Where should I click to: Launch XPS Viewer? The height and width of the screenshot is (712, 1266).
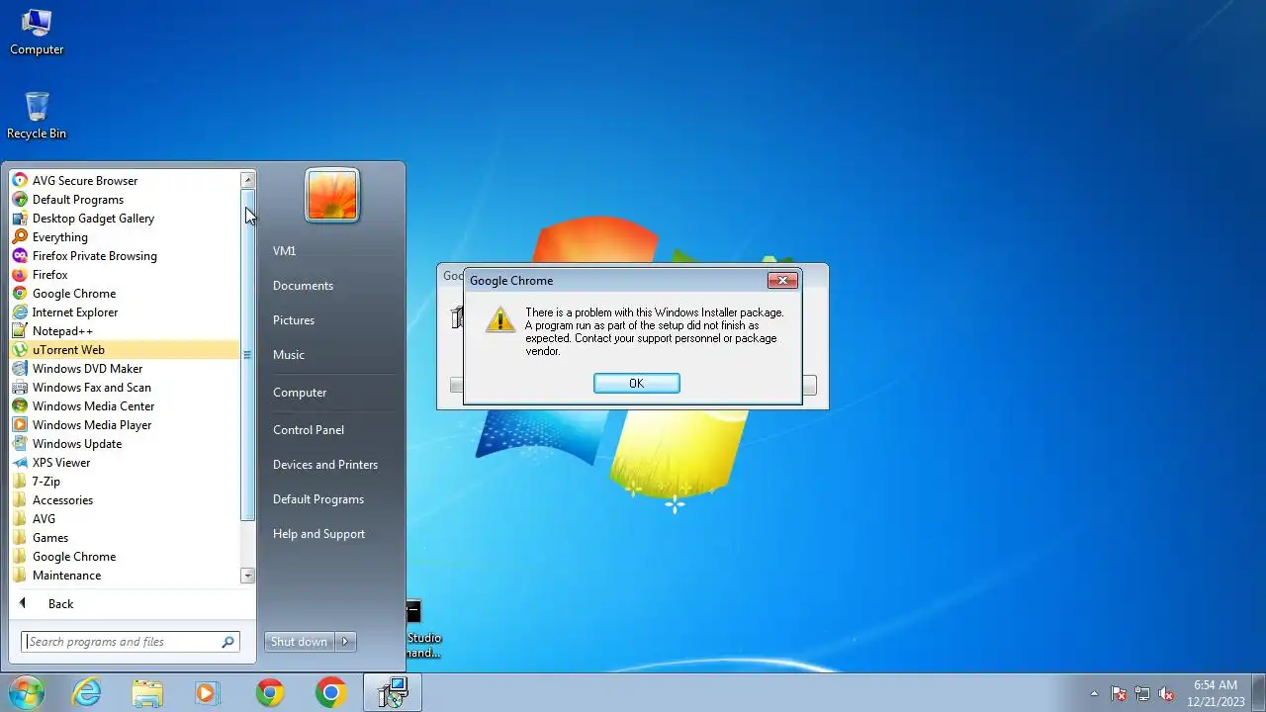tap(125, 463)
